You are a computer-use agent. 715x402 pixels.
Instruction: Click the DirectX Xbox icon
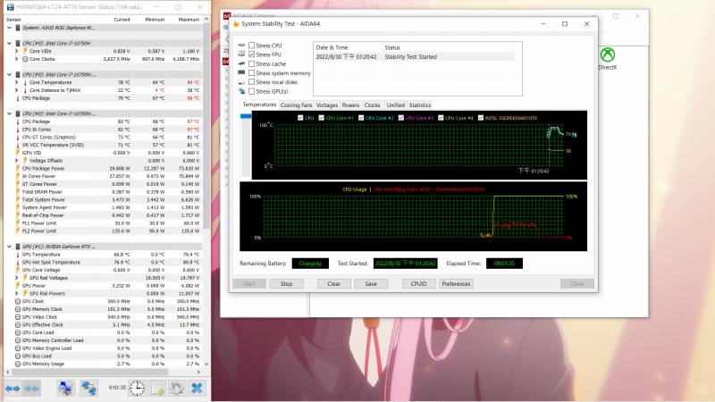[x=608, y=55]
